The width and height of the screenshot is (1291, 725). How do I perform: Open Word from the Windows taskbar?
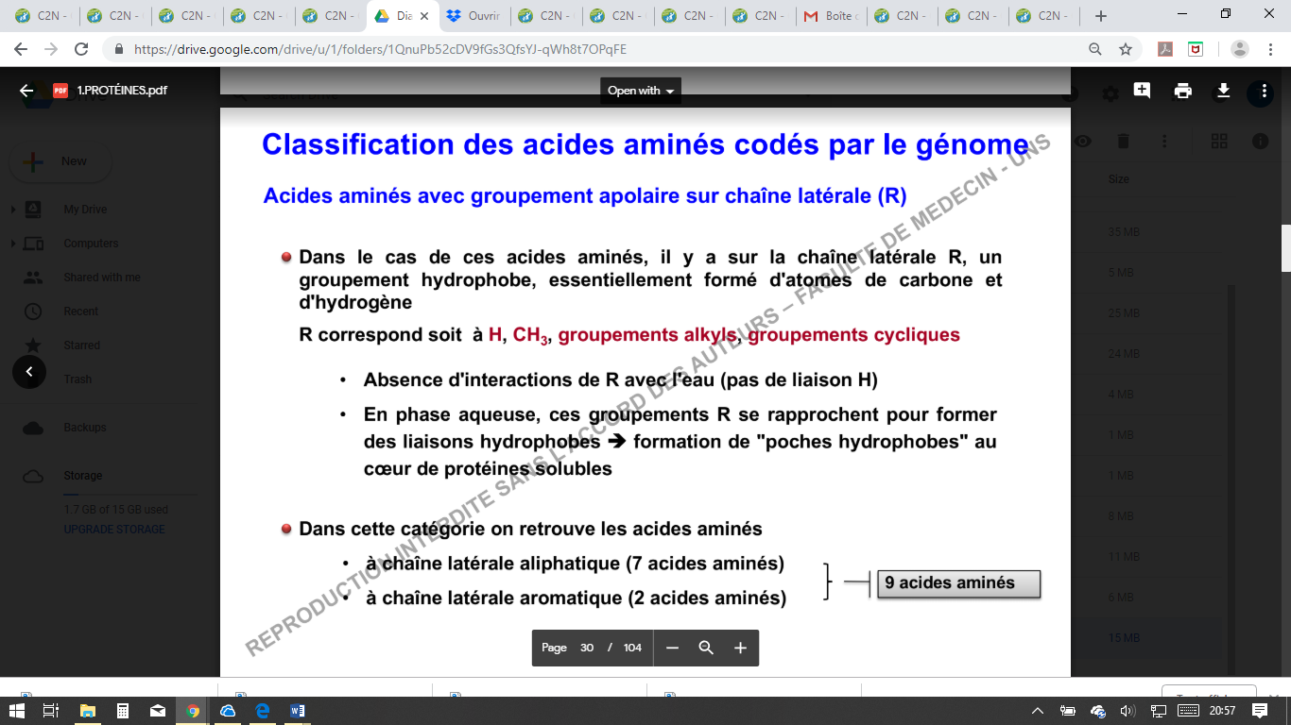pos(298,711)
